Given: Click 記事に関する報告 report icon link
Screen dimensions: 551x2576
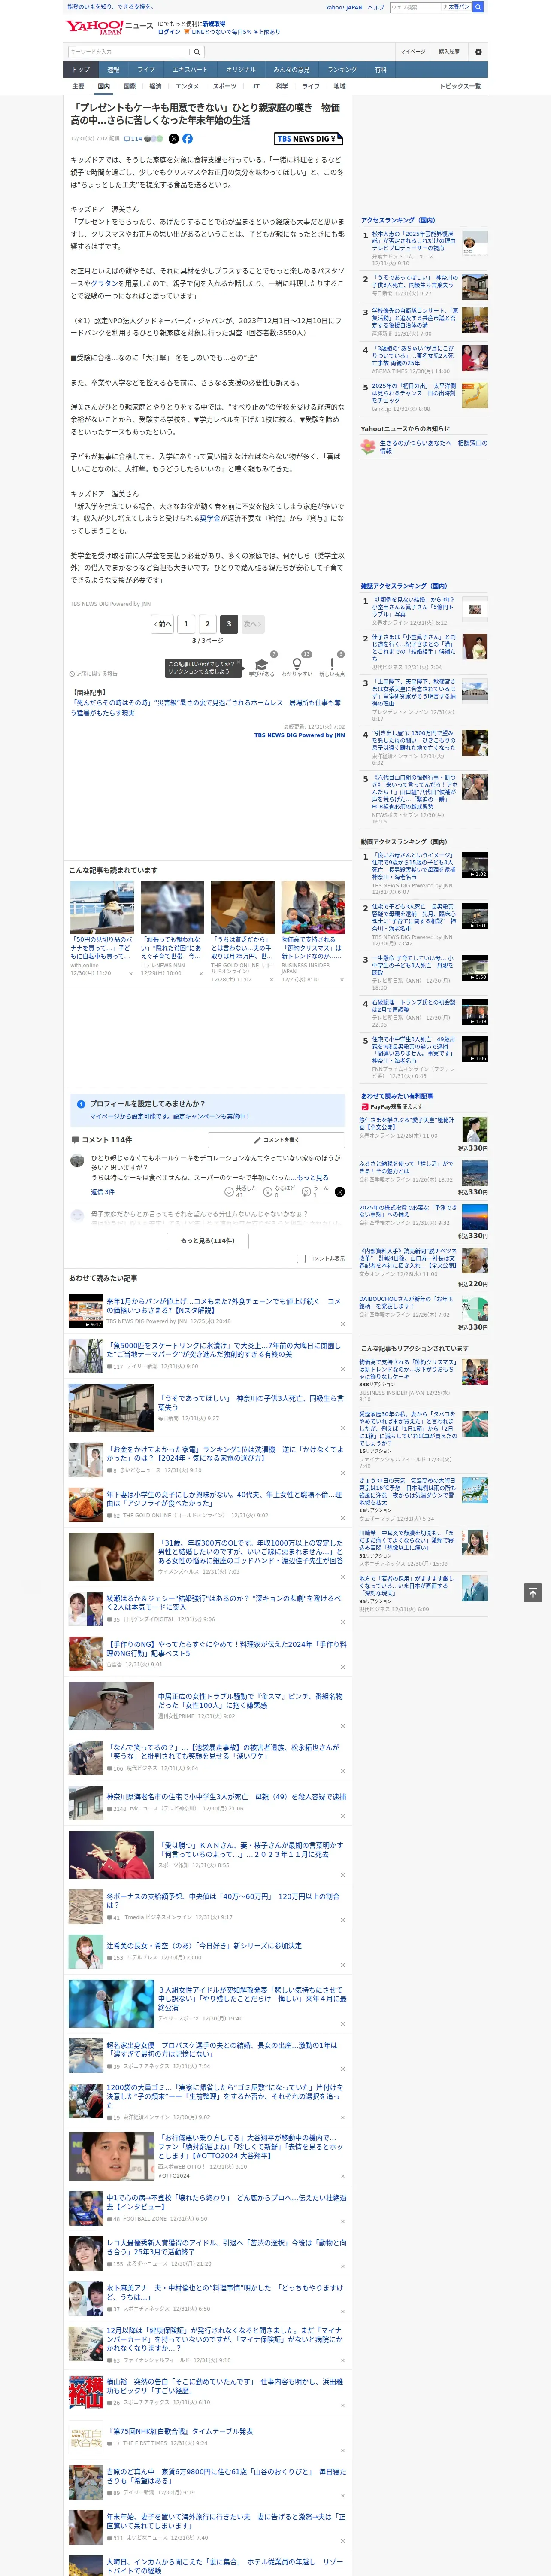Looking at the screenshot, I should pyautogui.click(x=93, y=674).
